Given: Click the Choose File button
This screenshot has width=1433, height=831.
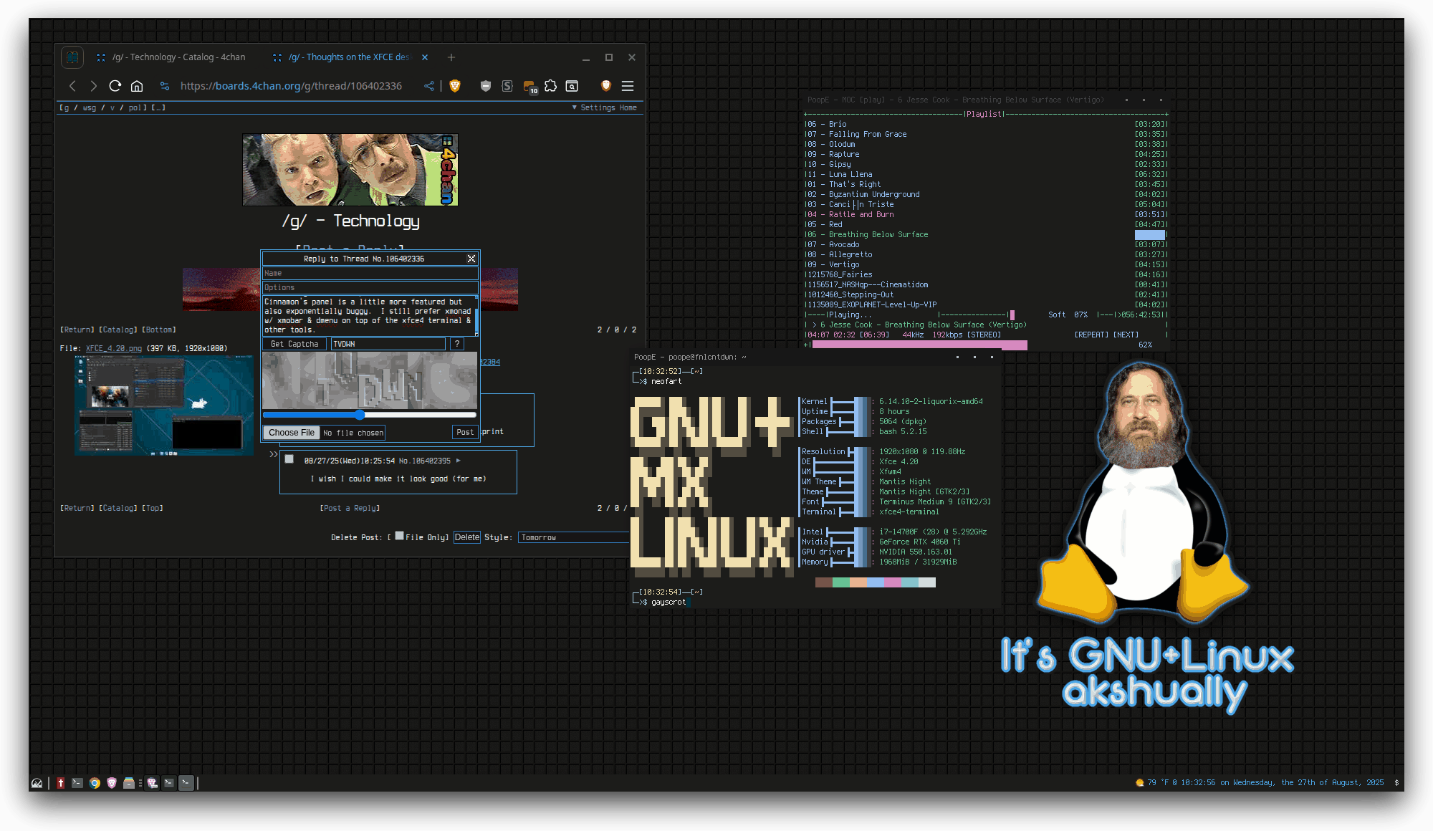Looking at the screenshot, I should point(291,433).
